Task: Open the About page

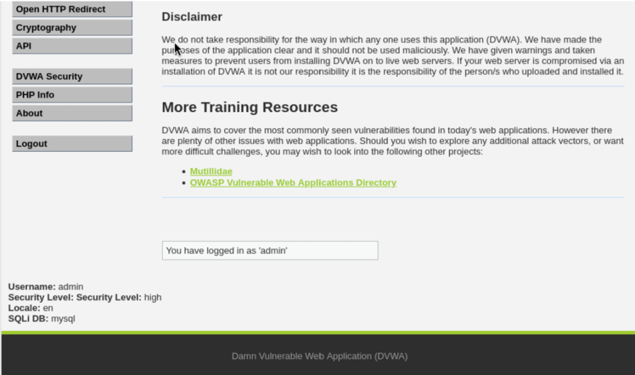Action: 72,113
